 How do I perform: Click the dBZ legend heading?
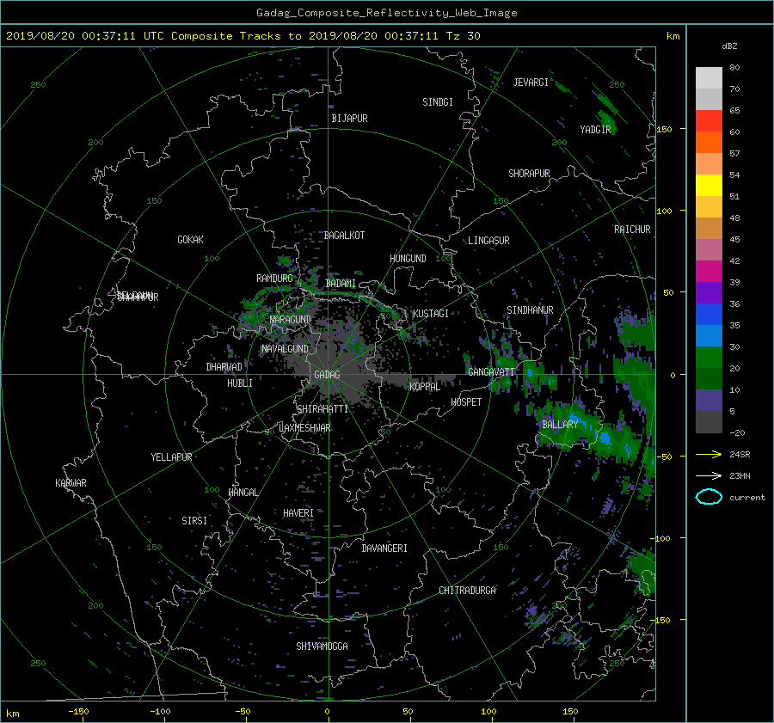[x=729, y=46]
